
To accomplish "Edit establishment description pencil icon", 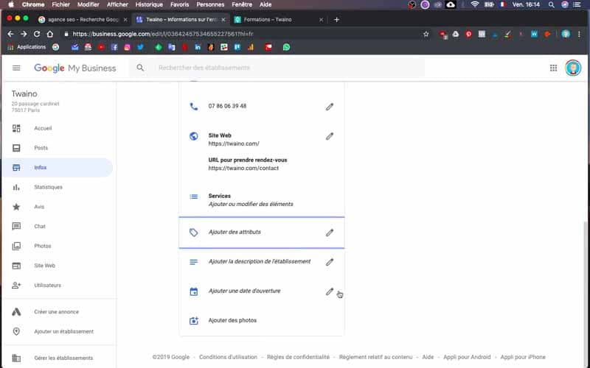I will pos(329,262).
